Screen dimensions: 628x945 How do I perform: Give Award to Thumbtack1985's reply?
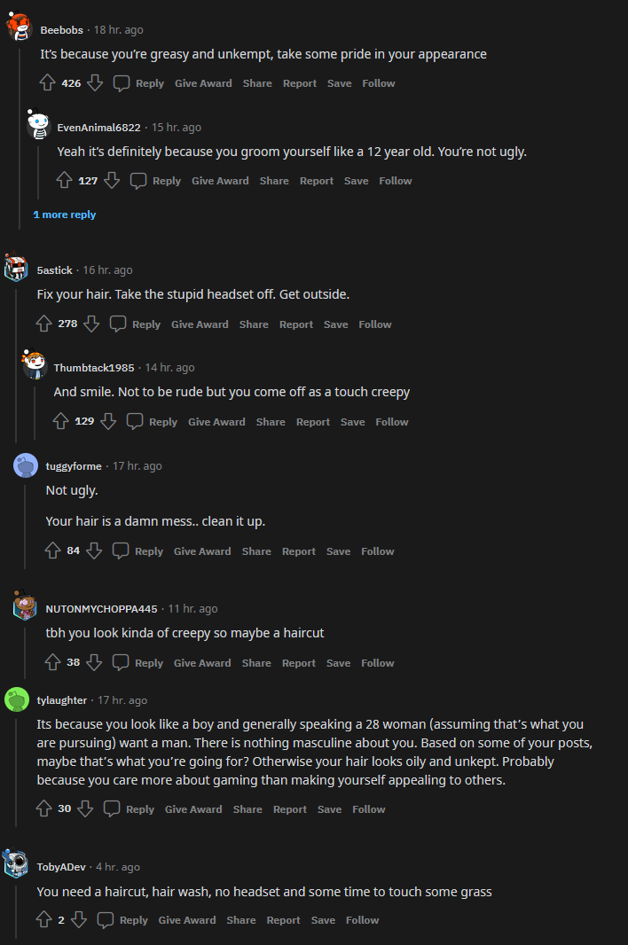[216, 421]
